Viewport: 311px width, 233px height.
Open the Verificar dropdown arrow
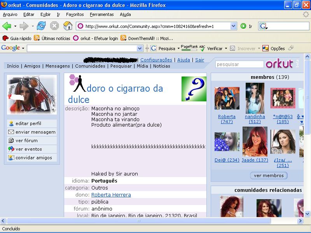pos(226,48)
